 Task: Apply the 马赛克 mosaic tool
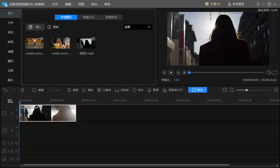pos(104,90)
